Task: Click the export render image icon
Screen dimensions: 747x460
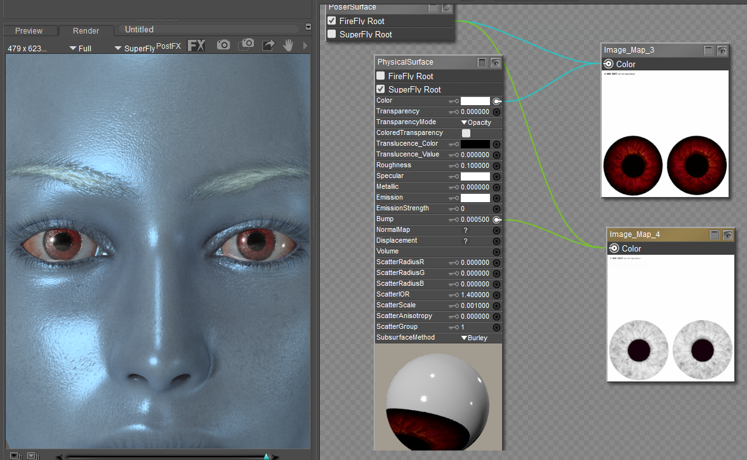Action: (268, 45)
